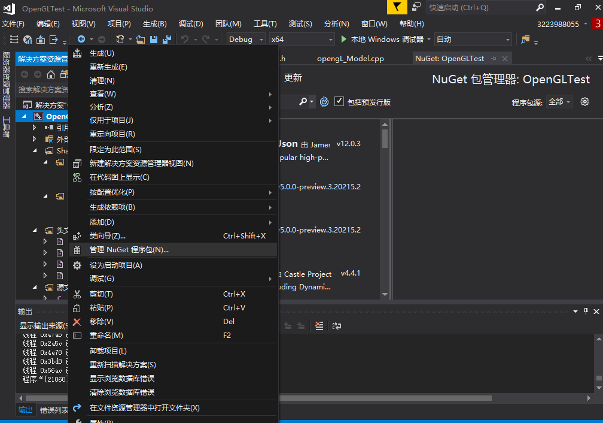Image resolution: width=603 pixels, height=423 pixels.
Task: Click the refresh icon in NuGet manager
Action: click(x=324, y=102)
